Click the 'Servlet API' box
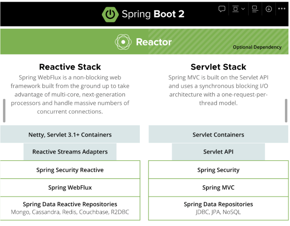 tap(219, 152)
